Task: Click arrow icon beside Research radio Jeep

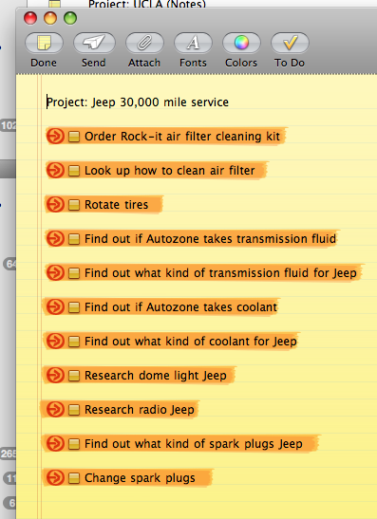Action: coord(55,410)
